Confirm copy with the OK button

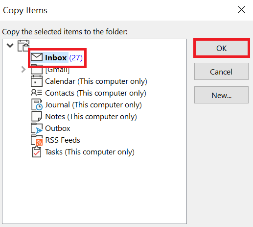(221, 48)
